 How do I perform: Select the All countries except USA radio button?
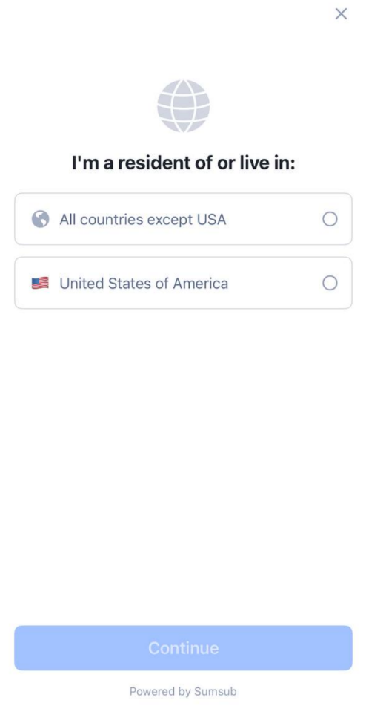point(330,219)
